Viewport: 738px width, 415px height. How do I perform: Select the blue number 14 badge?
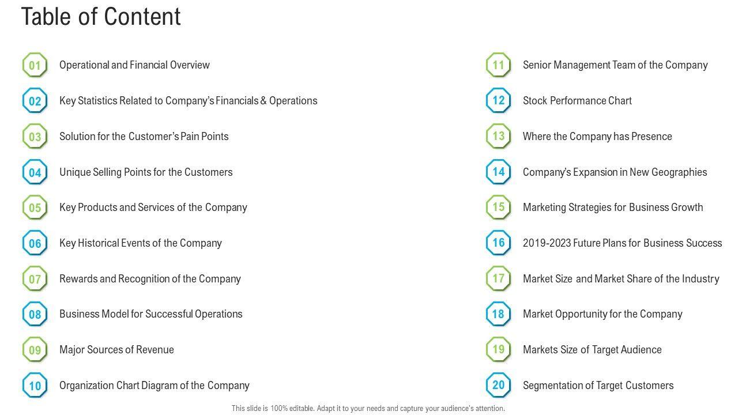point(498,172)
